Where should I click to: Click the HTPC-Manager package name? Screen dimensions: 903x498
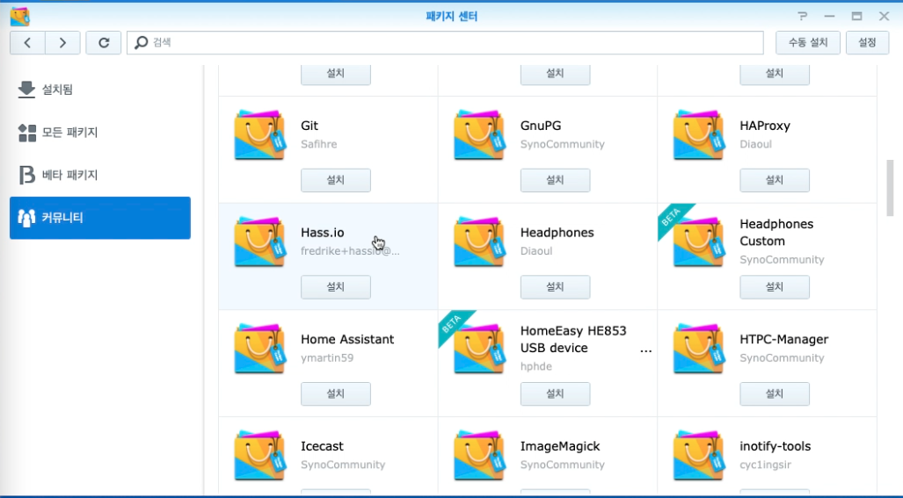point(783,339)
